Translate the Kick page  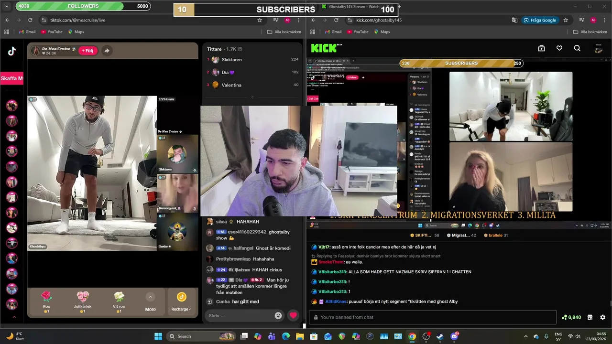(x=514, y=20)
